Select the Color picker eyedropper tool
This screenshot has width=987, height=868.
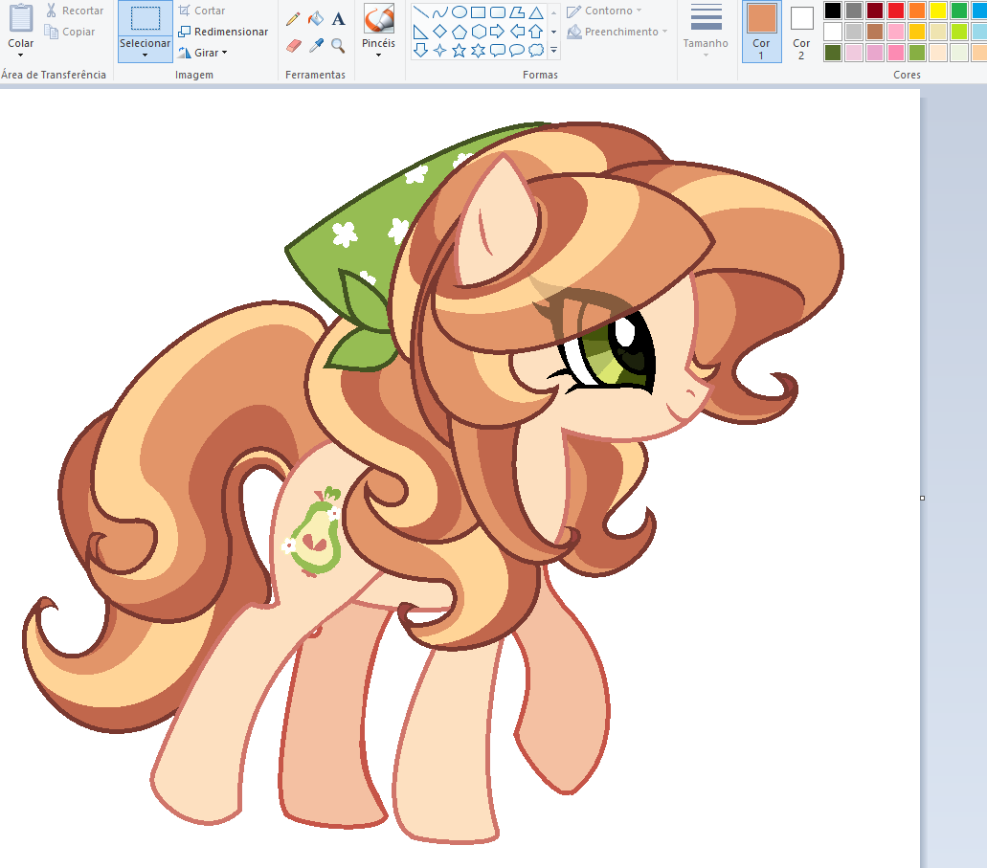(x=316, y=45)
